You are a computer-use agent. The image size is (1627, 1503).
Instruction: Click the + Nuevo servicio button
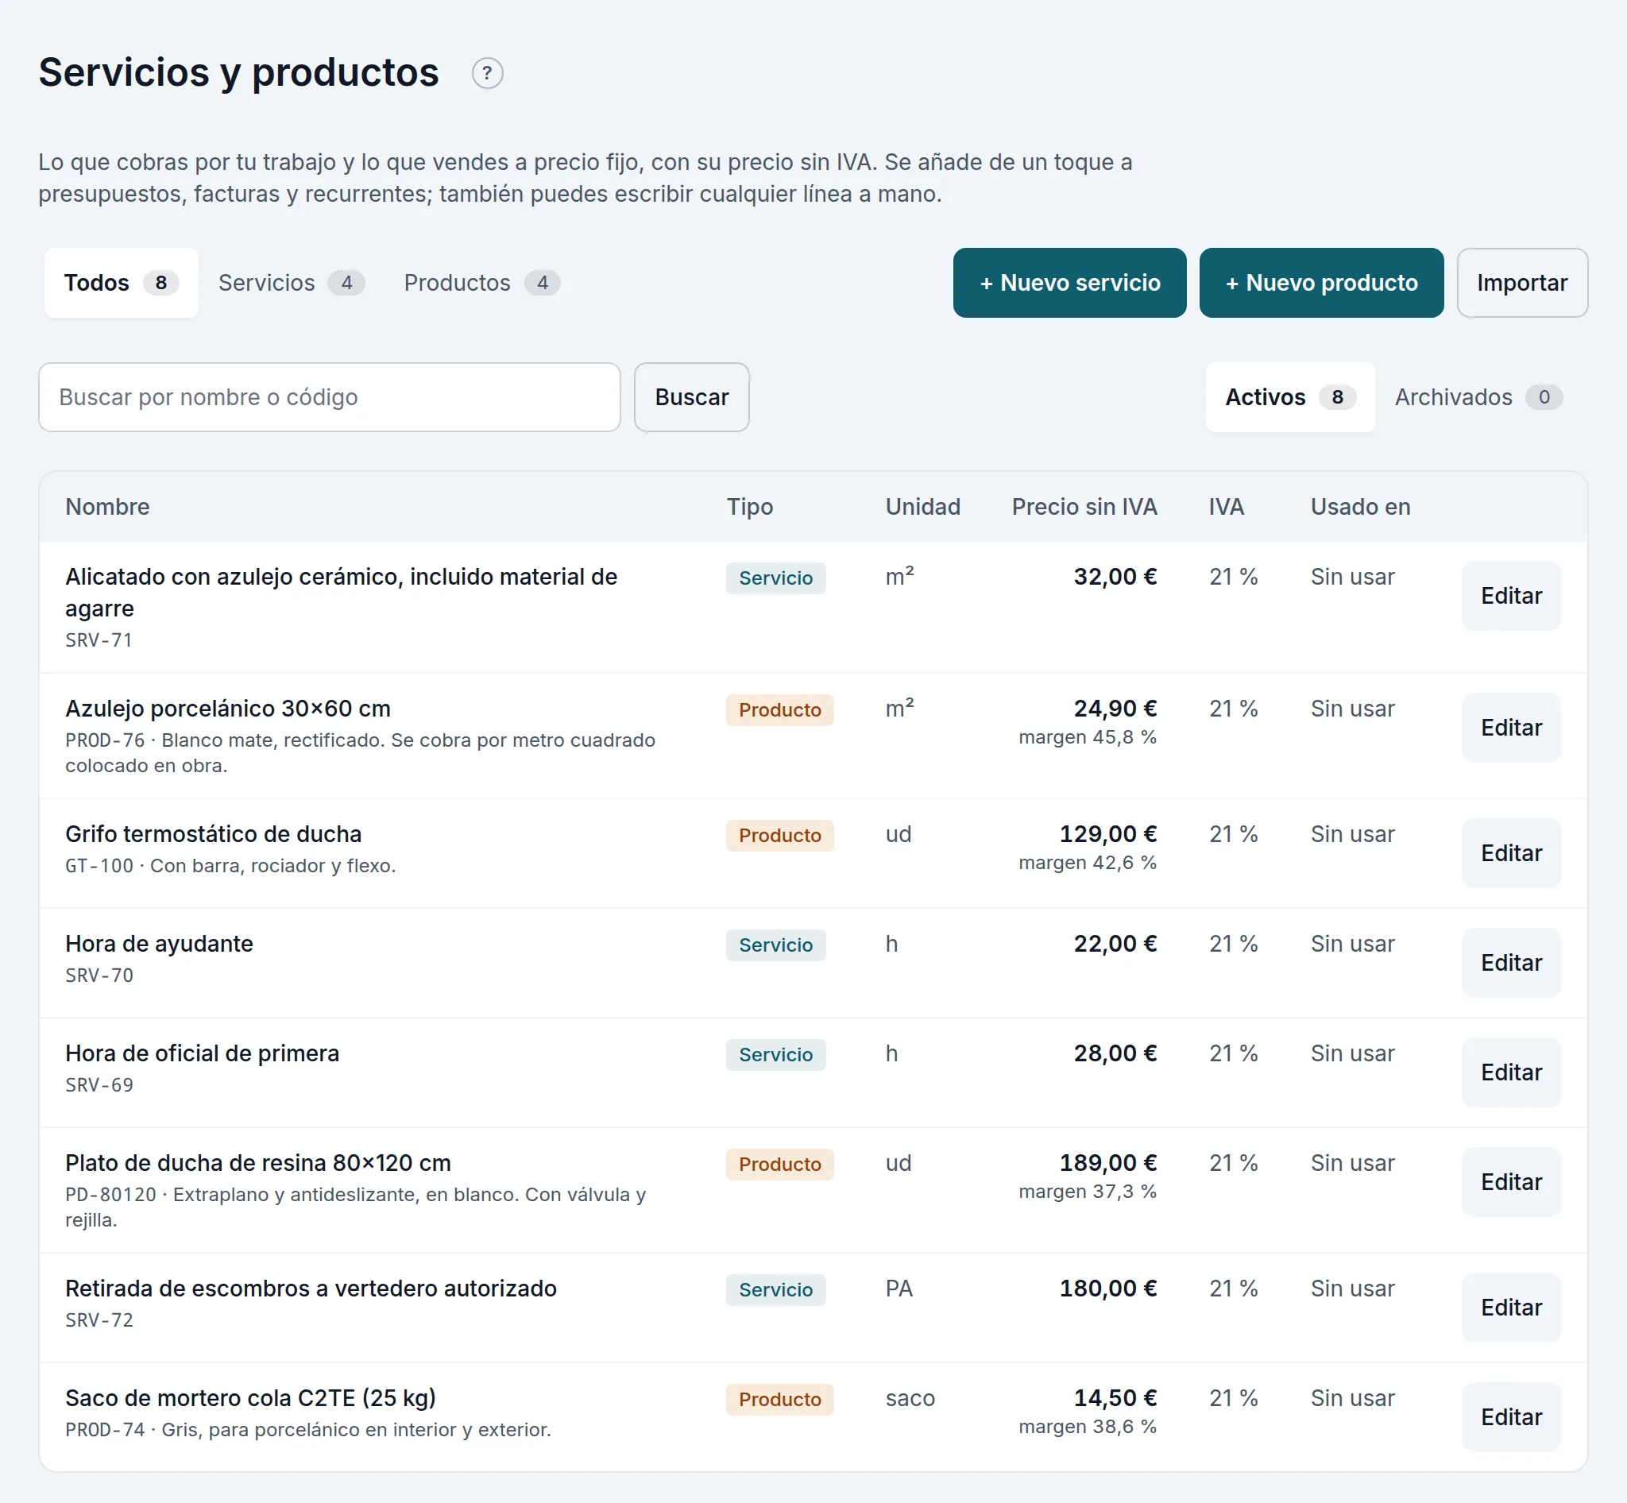(x=1070, y=282)
